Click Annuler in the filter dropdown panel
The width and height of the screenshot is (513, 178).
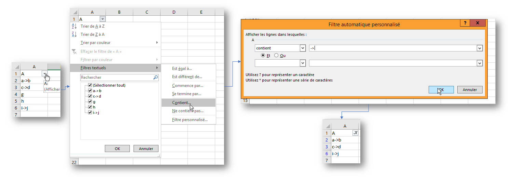click(x=146, y=149)
